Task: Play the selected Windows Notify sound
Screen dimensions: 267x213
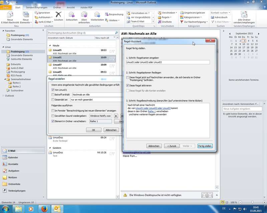Action: 116,116
